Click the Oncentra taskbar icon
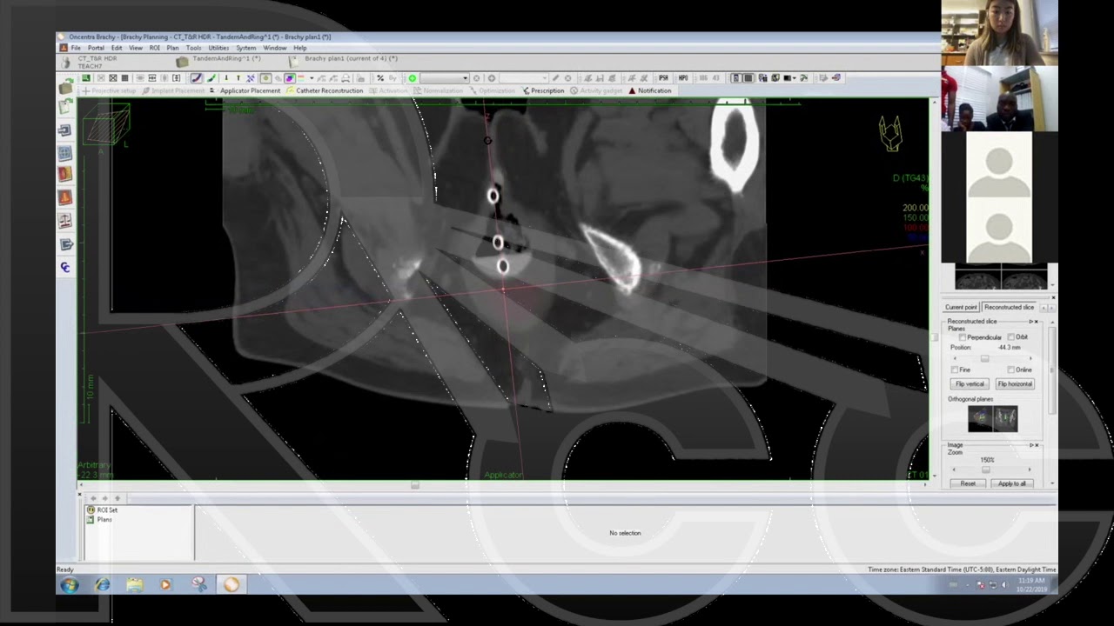The width and height of the screenshot is (1114, 626). pyautogui.click(x=231, y=585)
